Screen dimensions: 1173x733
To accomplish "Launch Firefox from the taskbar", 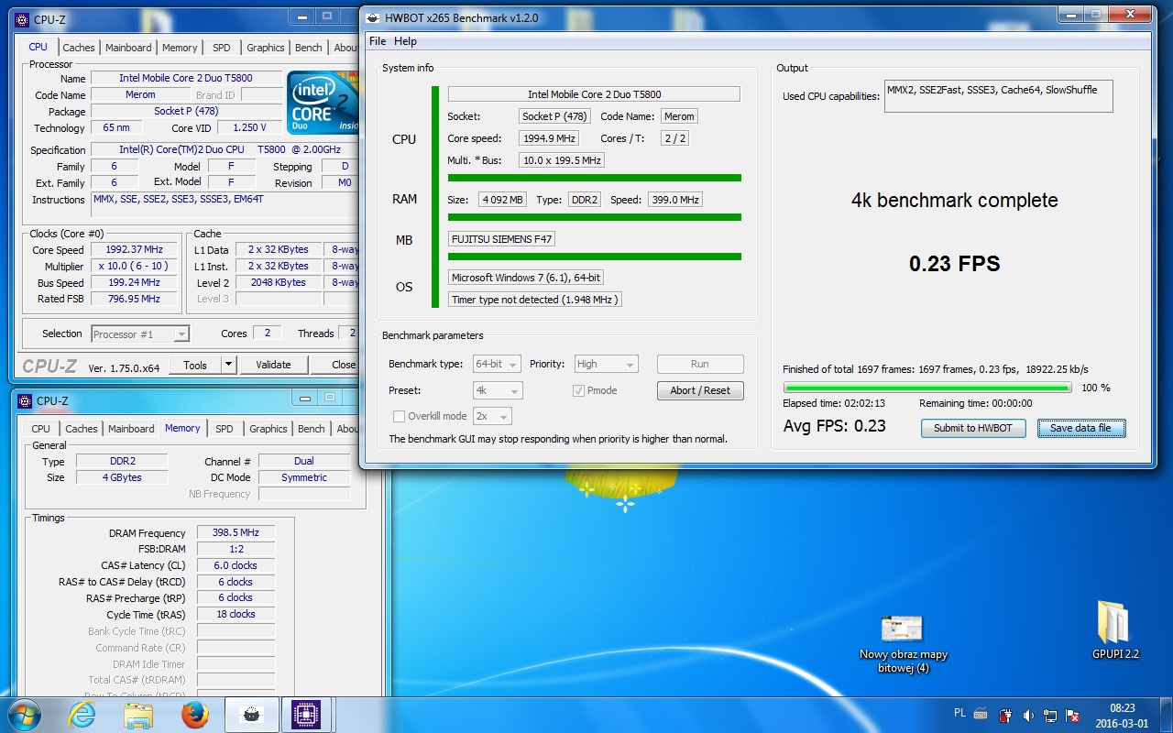I will pos(194,715).
